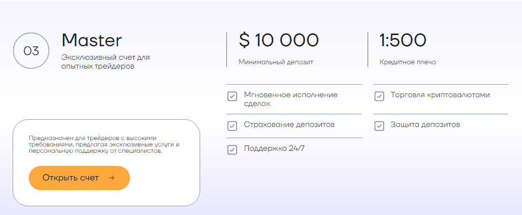Screen dimensions: 522x215
Task: Click the Торговля криптовалютами feature text
Action: coord(440,95)
